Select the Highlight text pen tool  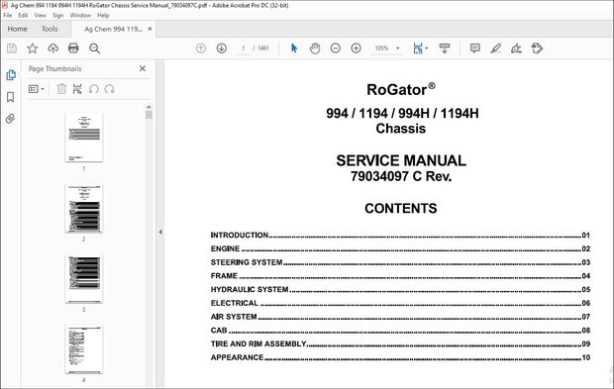[x=496, y=49]
